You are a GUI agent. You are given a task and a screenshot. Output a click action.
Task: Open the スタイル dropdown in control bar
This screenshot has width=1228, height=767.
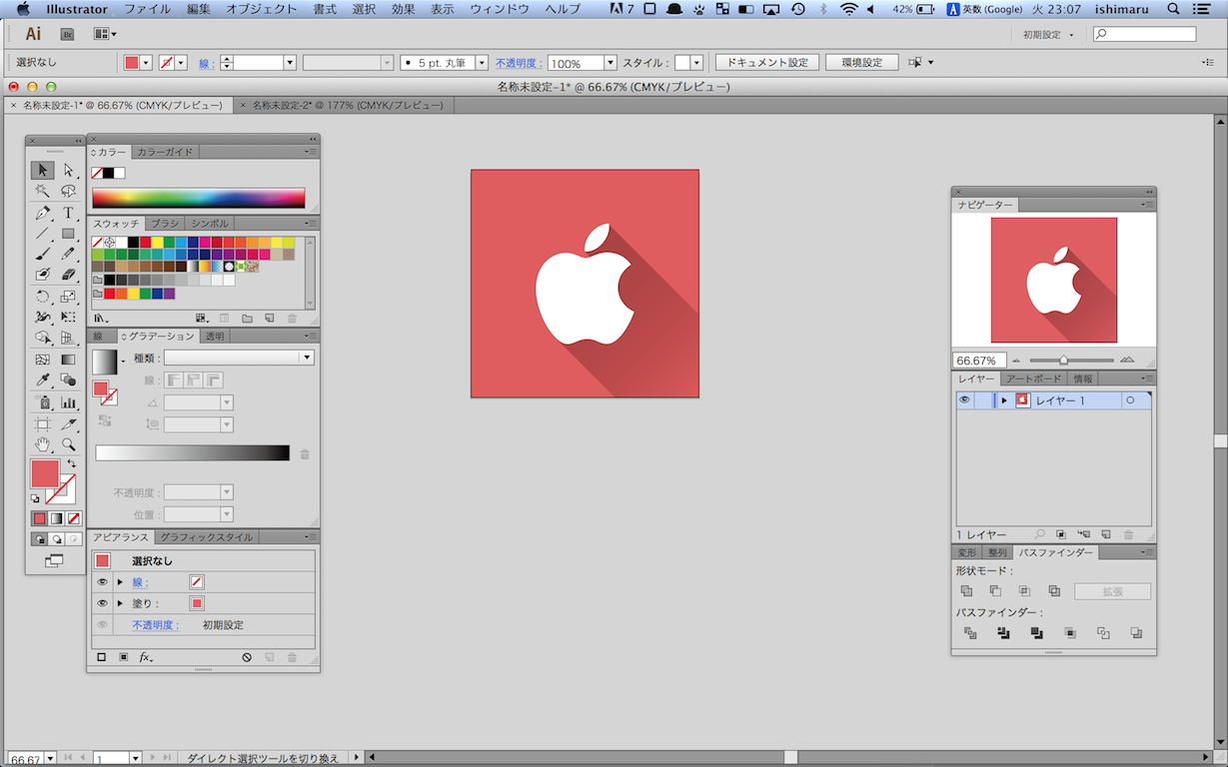696,62
